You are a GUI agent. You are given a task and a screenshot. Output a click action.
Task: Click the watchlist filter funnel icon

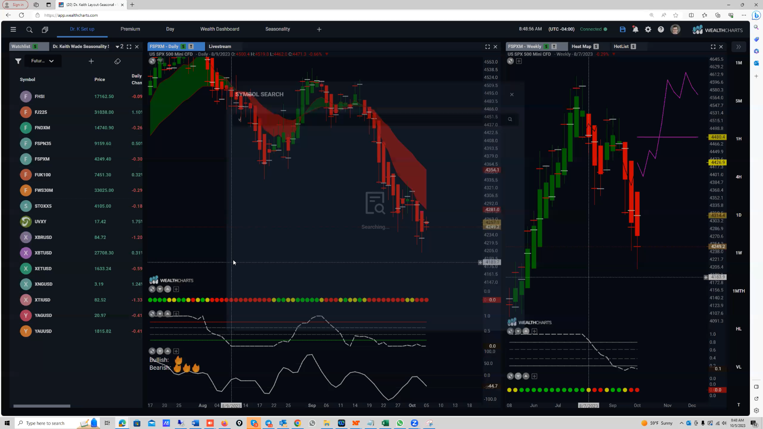[x=18, y=61]
